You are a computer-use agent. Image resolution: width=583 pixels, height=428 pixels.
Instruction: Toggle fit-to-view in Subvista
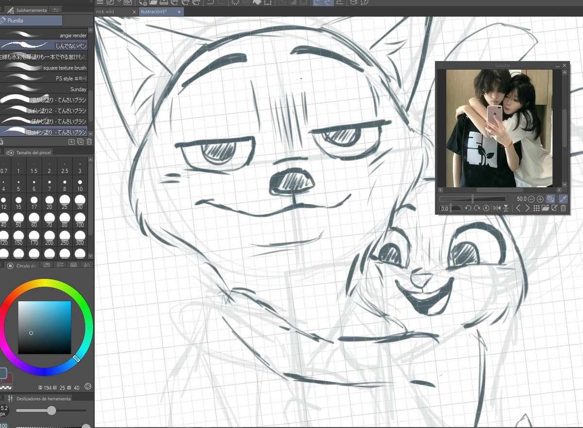[550, 199]
